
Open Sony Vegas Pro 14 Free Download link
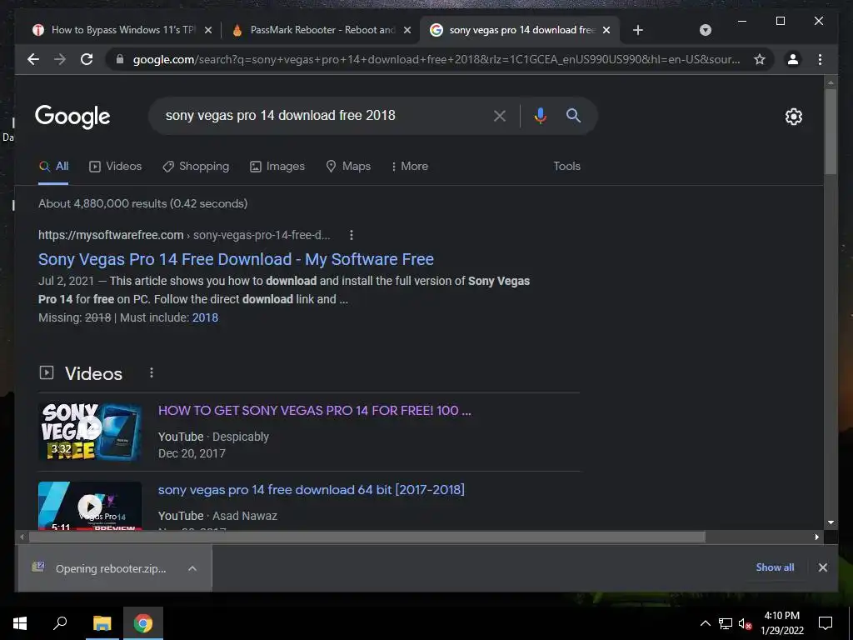[236, 260]
